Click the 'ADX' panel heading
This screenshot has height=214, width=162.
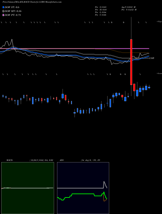coord(62,160)
